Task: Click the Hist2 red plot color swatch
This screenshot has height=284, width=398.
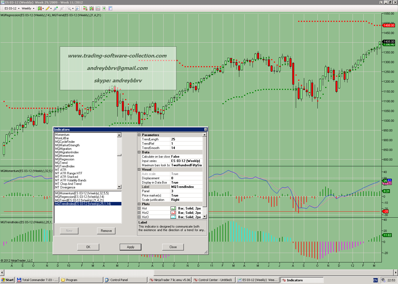Action: click(173, 213)
